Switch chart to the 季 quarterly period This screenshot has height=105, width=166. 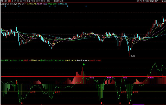(18, 1)
